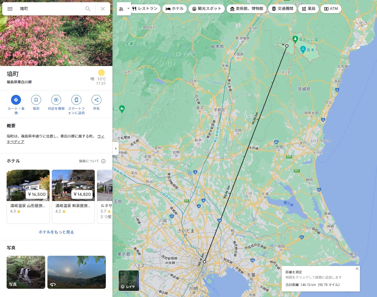The image size is (377, 297).
Task: Click the search magnifier icon
Action: click(x=88, y=9)
